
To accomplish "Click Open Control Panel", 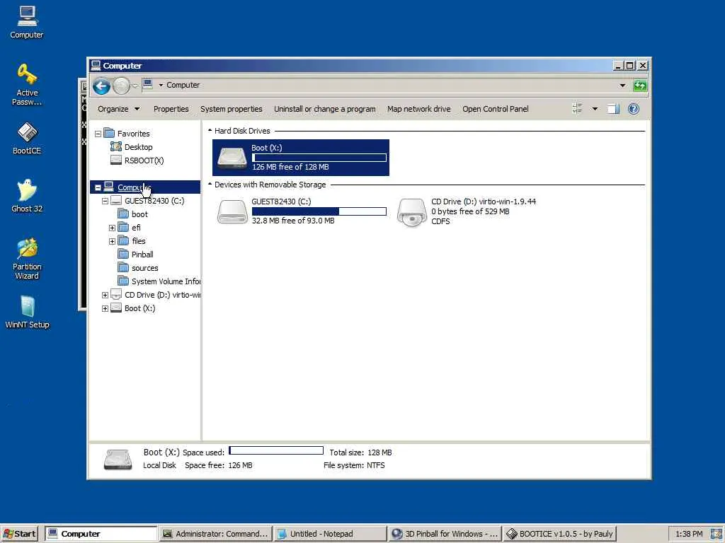I will (495, 109).
